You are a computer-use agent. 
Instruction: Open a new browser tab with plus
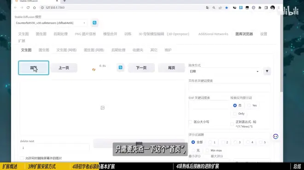(x=64, y=1)
